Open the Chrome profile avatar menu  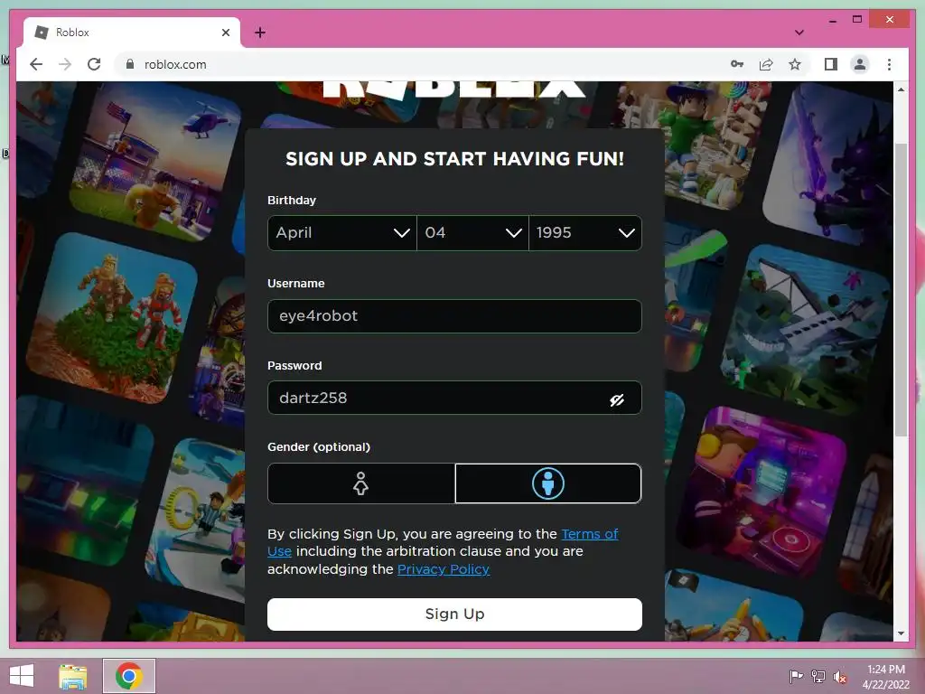pyautogui.click(x=860, y=64)
